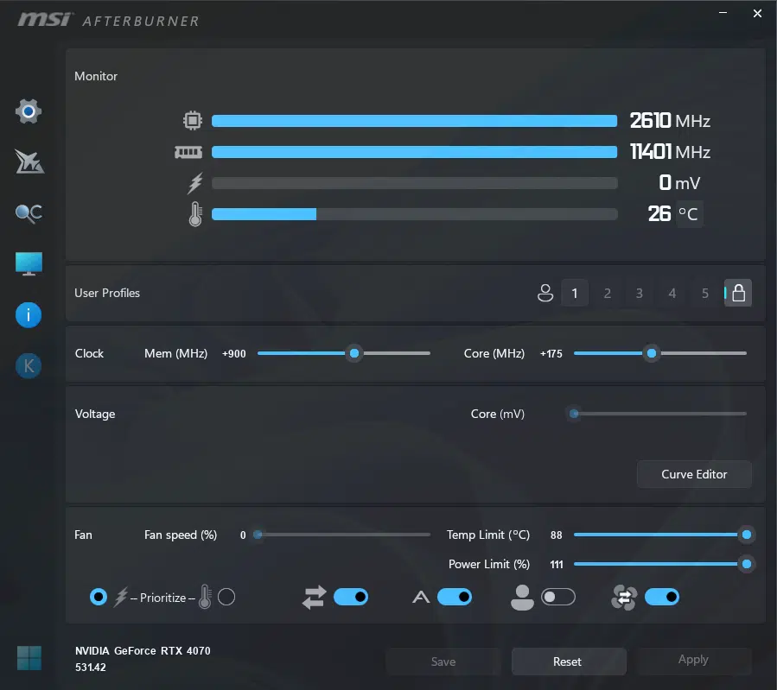This screenshot has width=777, height=690.
Task: Click the 26 temperature reading
Action: click(x=659, y=214)
